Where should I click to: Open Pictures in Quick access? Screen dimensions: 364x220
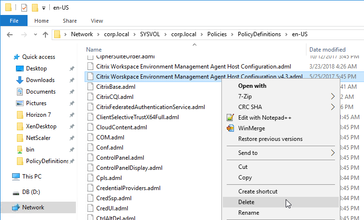pos(36,103)
